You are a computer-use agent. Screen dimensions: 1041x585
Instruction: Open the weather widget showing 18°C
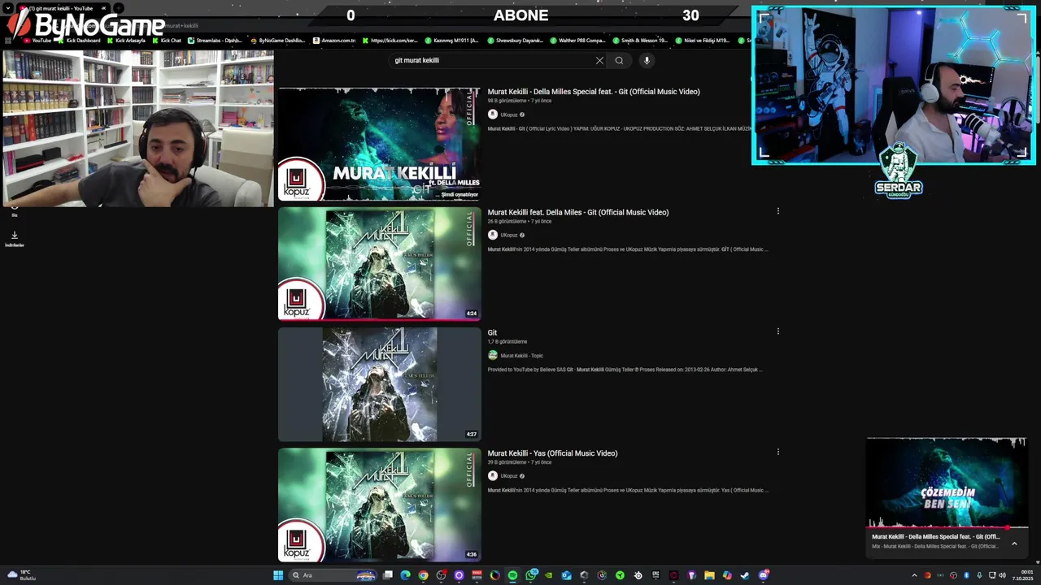[x=21, y=575]
